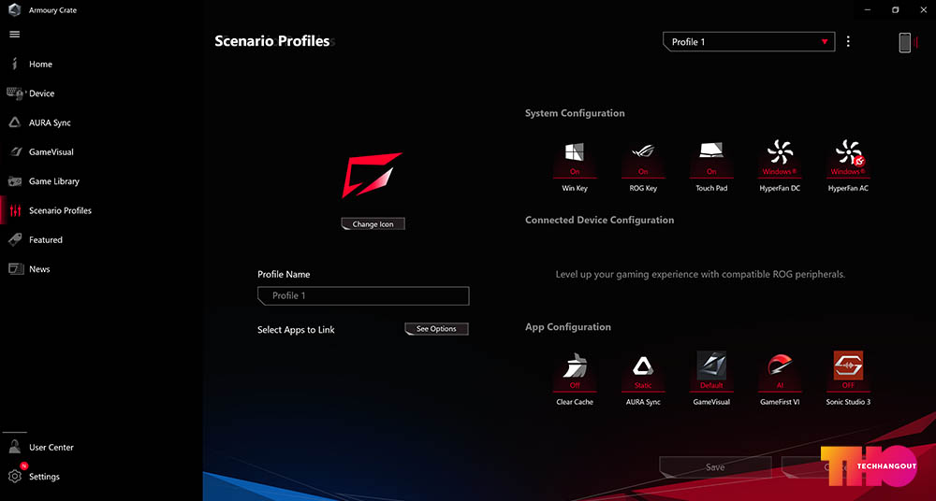The height and width of the screenshot is (501, 936).
Task: Open Settings from sidebar
Action: coord(44,476)
